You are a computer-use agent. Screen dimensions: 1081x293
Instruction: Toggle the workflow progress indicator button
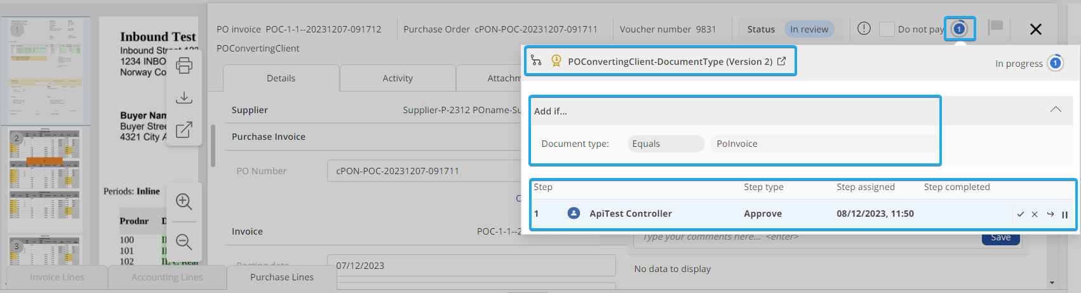point(959,29)
